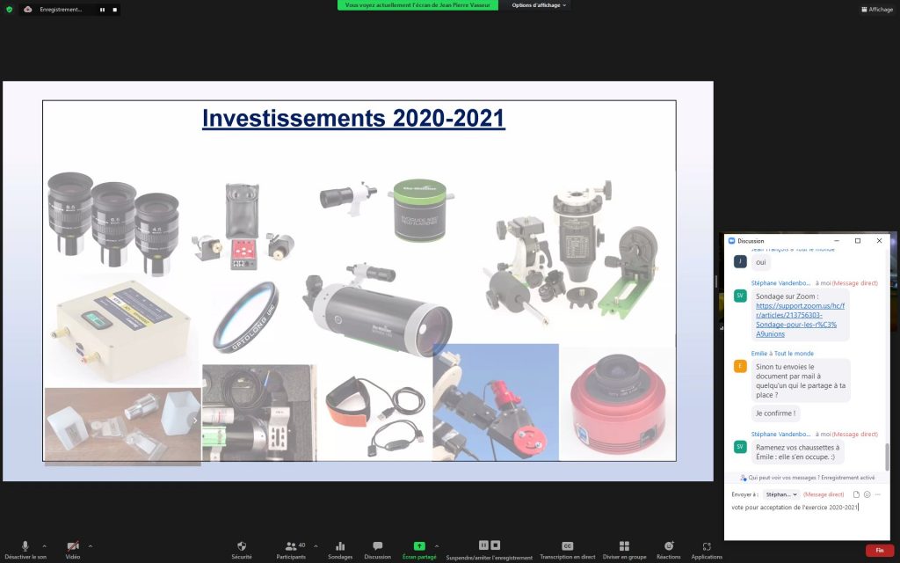Pause recording from the top-left recording indicator
900x563 pixels.
click(102, 10)
